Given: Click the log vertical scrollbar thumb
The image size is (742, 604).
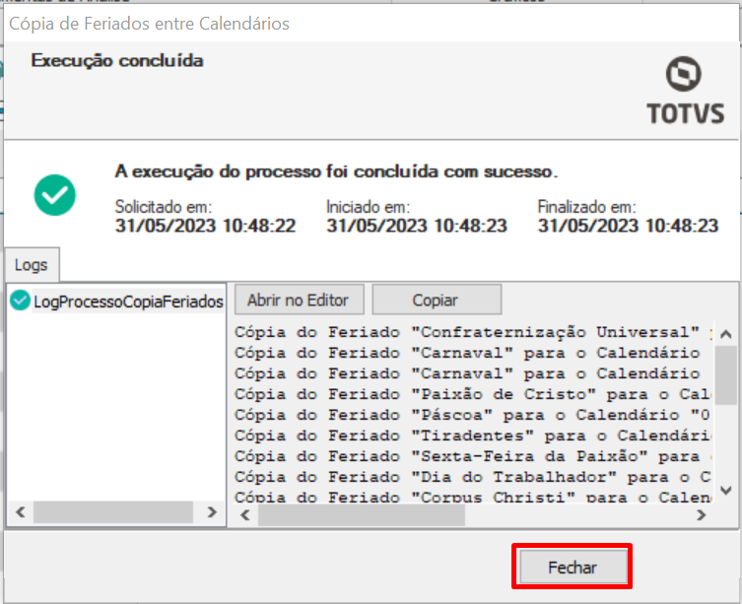Looking at the screenshot, I should (725, 374).
